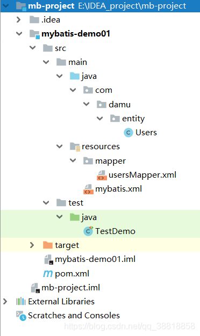The height and width of the screenshot is (336, 200).
Task: Select the Users class name
Action: [146, 133]
